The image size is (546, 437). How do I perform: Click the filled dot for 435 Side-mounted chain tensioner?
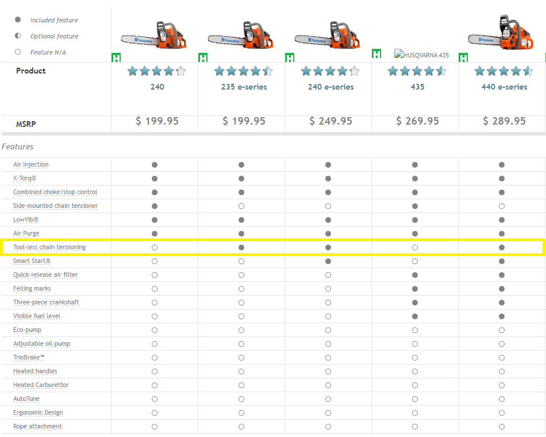(x=415, y=206)
